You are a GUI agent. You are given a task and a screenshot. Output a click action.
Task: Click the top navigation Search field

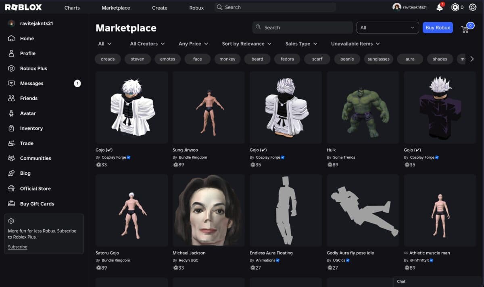[275, 7]
